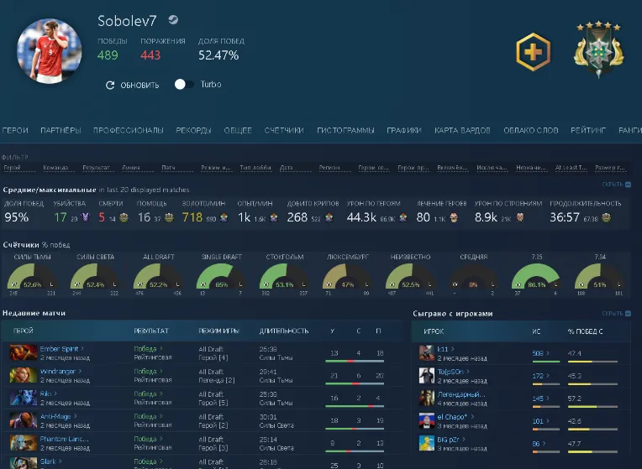Click player To[pSOn's avatar
This screenshot has height=469, width=642.
pos(427,375)
